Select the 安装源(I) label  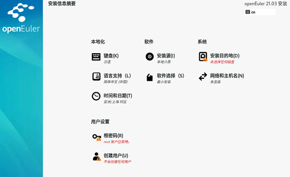point(166,56)
